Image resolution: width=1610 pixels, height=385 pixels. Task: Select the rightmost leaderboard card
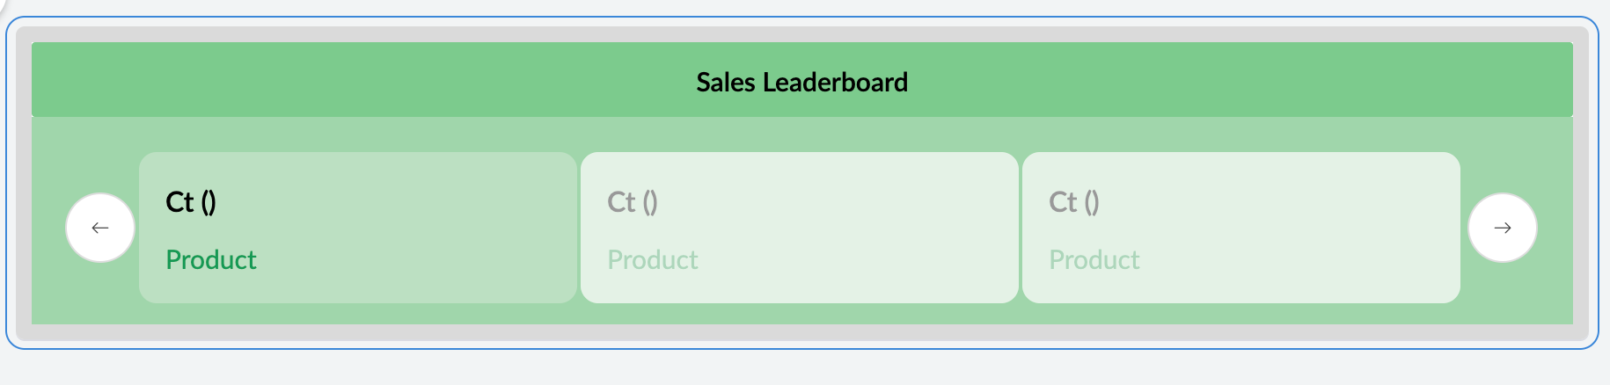click(1240, 228)
